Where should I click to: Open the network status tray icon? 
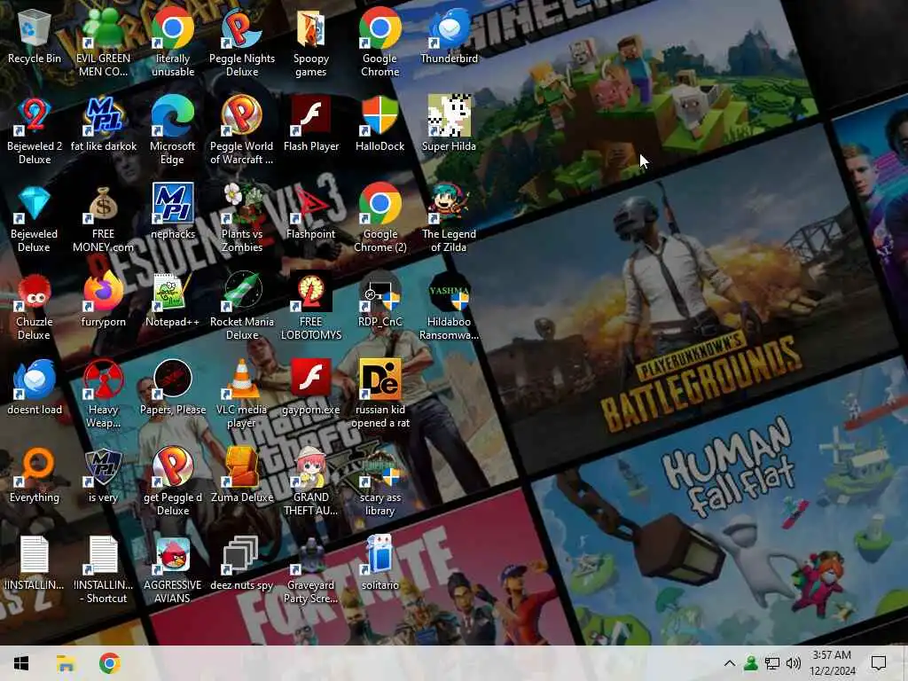point(772,663)
